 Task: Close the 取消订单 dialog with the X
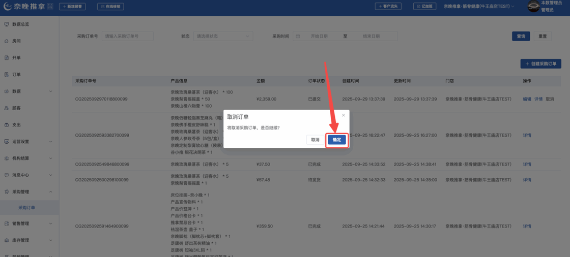343,115
